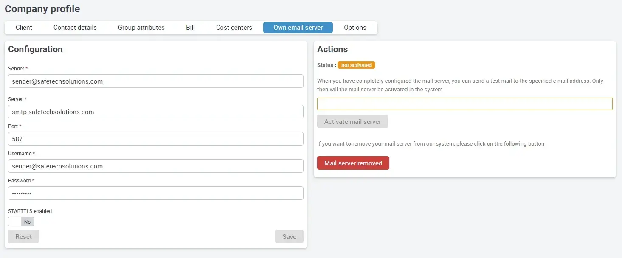Viewport: 622px width, 258px height.
Task: Click the orange 'not activated' status badge
Action: click(356, 65)
